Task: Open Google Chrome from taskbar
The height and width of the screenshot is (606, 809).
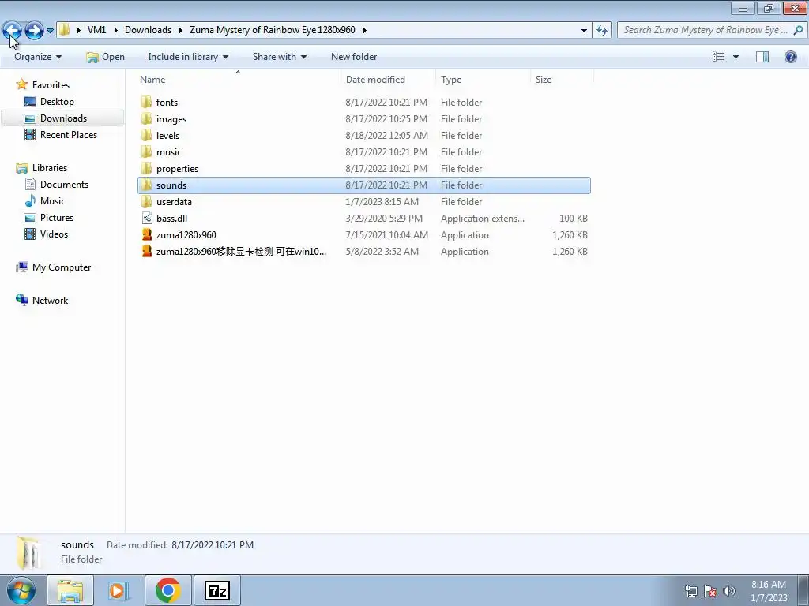Action: (167, 591)
